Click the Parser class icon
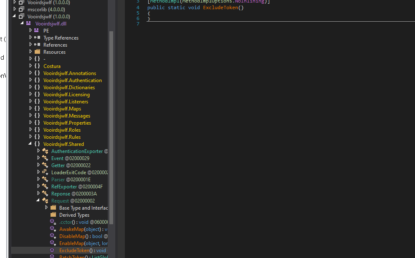The image size is (415, 258). (x=45, y=179)
